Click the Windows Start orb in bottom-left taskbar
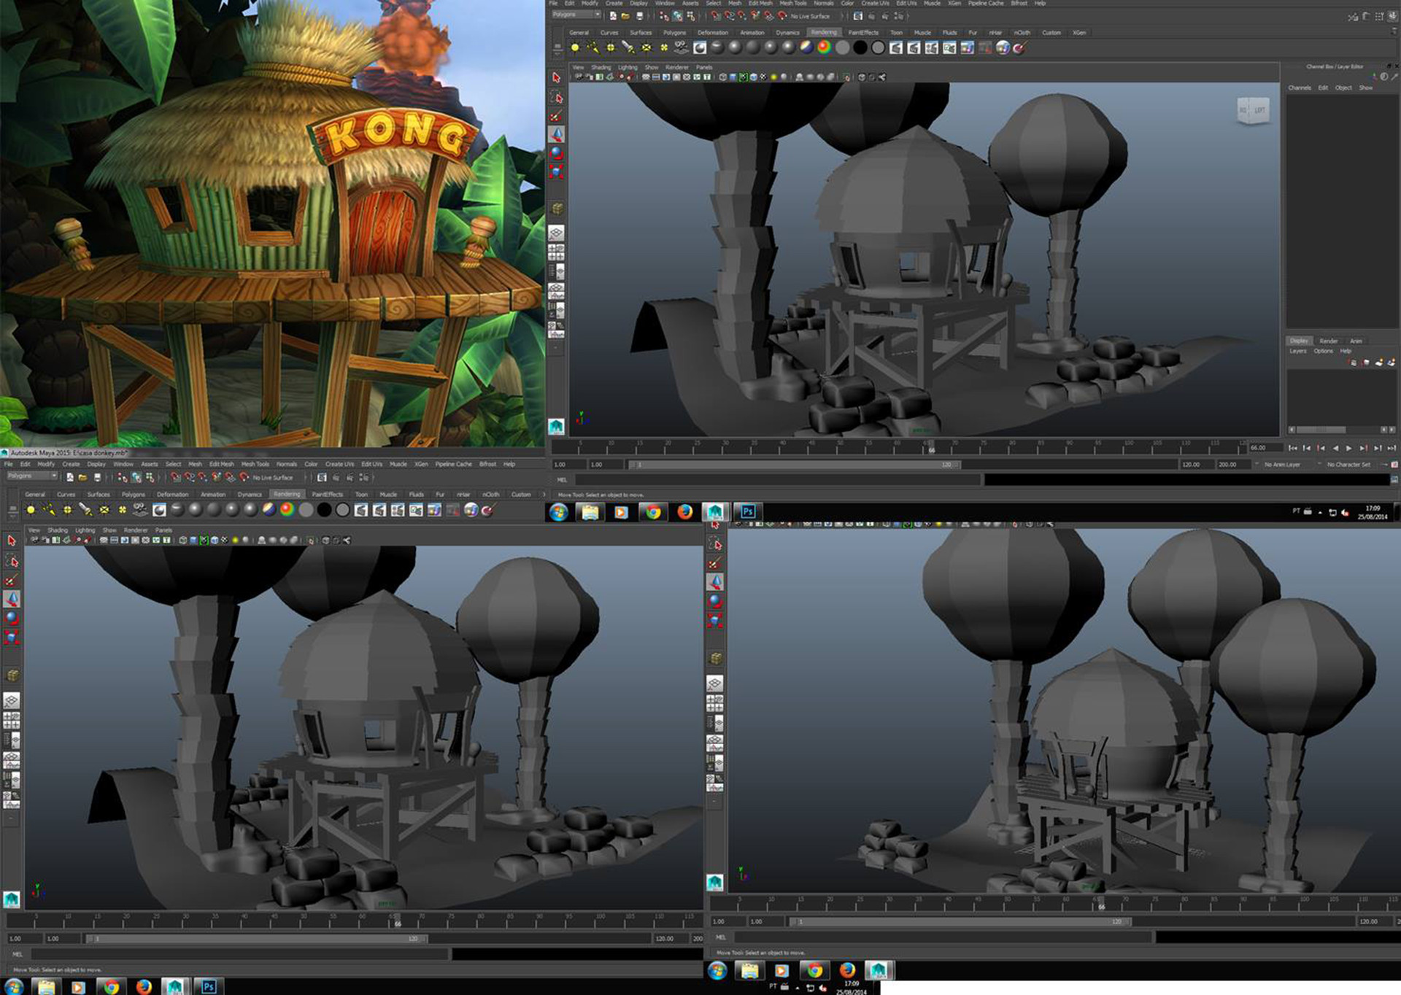The height and width of the screenshot is (995, 1401). (x=13, y=987)
